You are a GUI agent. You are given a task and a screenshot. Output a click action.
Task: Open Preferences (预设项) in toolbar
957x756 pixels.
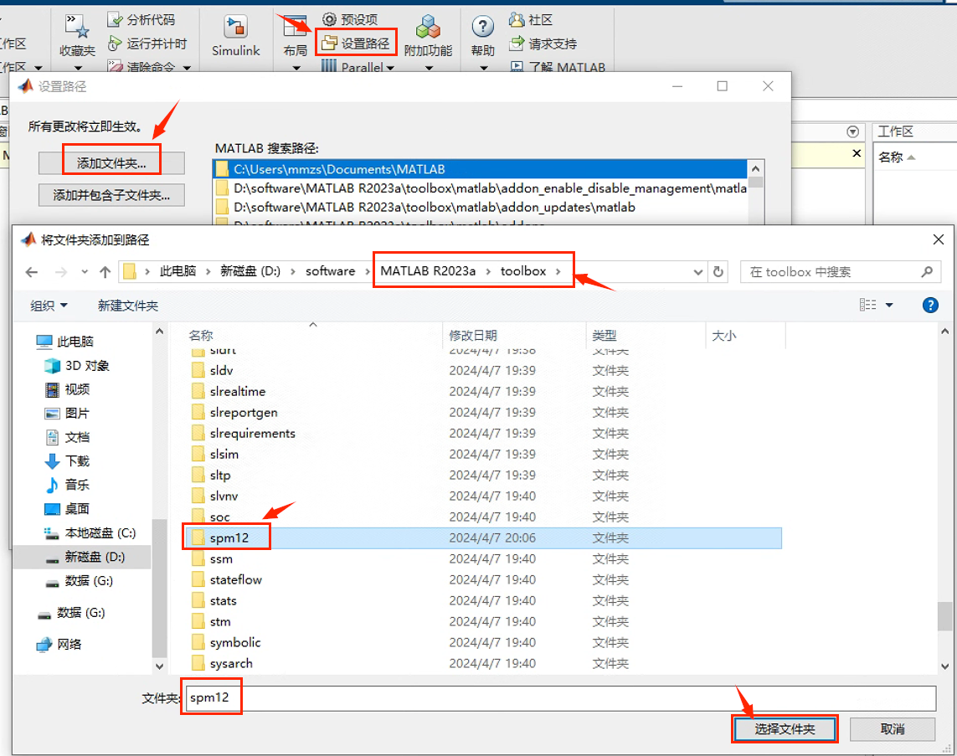tap(350, 19)
